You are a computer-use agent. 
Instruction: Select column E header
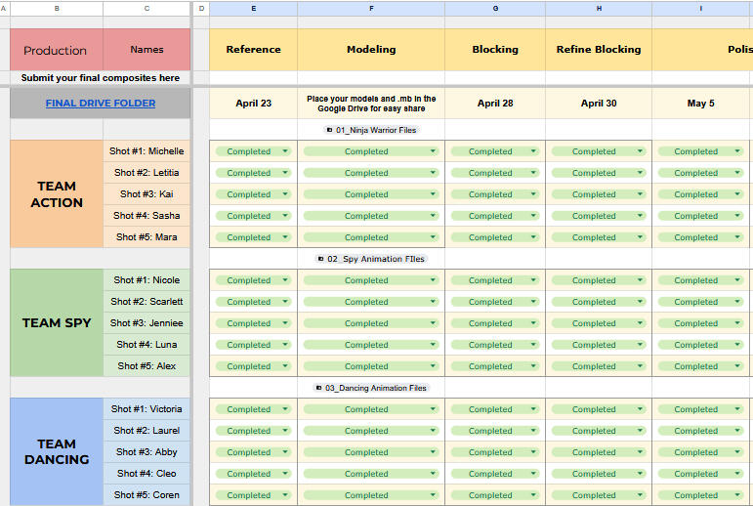point(253,8)
